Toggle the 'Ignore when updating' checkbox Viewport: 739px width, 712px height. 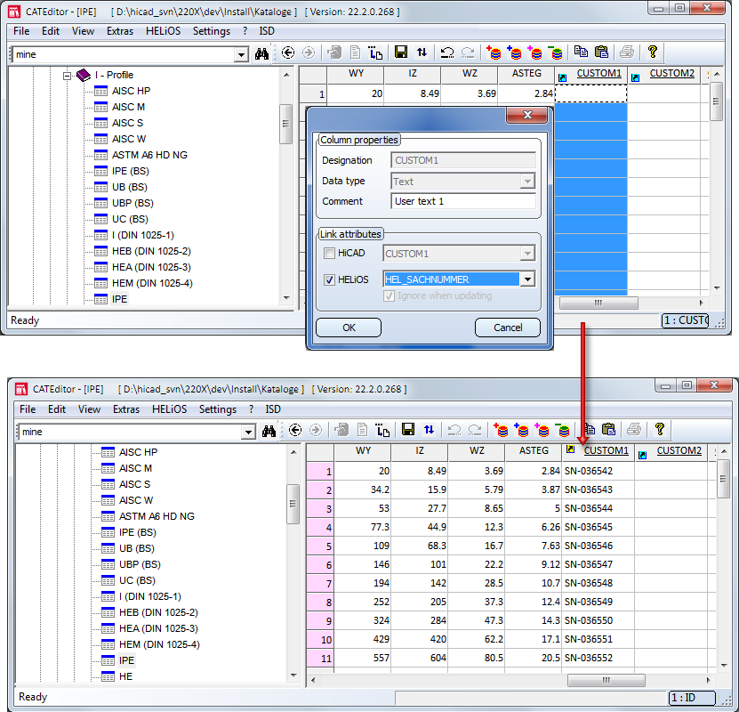[x=390, y=295]
